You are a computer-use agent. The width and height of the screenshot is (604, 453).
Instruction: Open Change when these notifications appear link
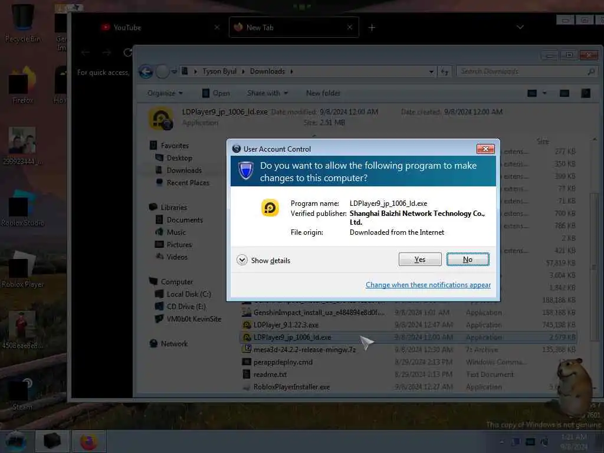click(x=428, y=285)
